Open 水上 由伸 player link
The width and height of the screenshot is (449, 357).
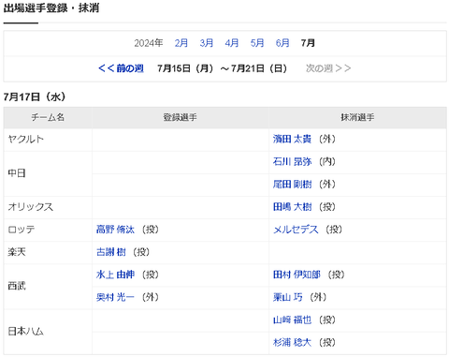coord(115,275)
